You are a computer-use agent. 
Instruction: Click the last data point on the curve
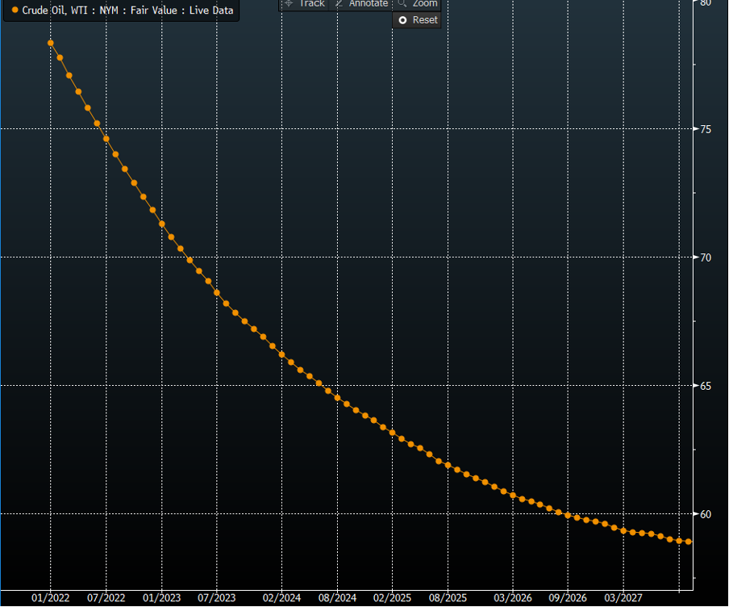(689, 542)
